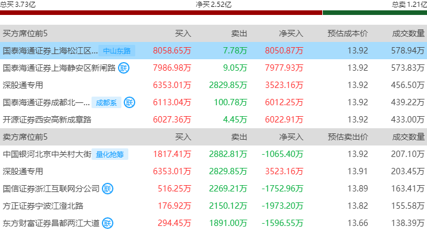Click the 卖方席位前5 section title
The height and width of the screenshot is (230, 427).
(x=25, y=137)
